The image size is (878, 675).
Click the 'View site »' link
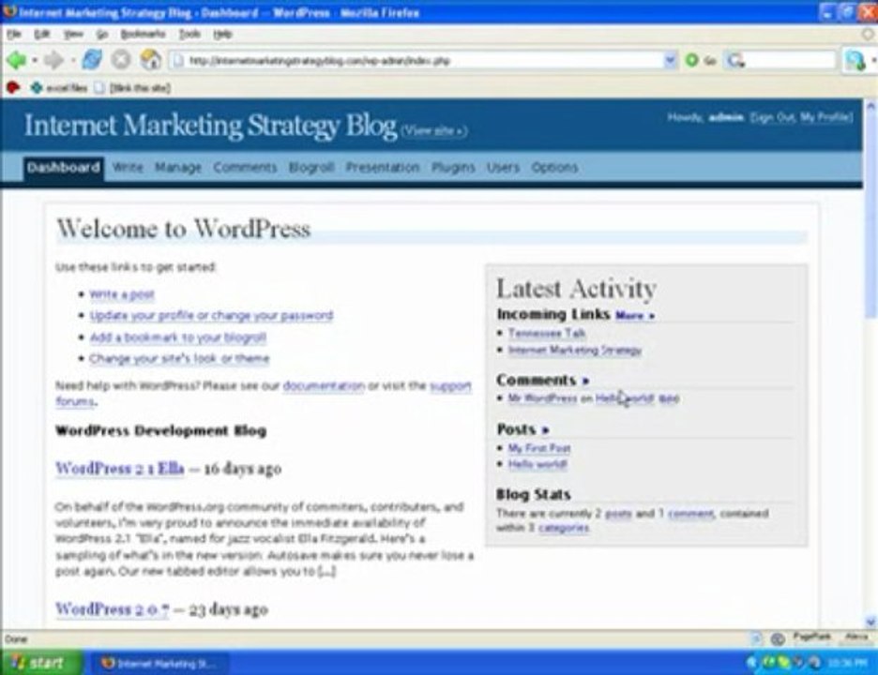[x=434, y=131]
